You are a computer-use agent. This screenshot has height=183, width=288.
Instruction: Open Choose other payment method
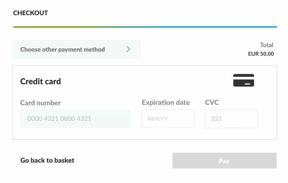pos(76,49)
